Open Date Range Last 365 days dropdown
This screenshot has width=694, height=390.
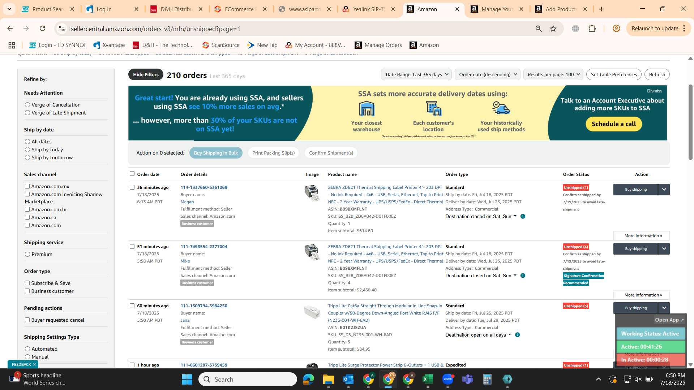(x=416, y=74)
